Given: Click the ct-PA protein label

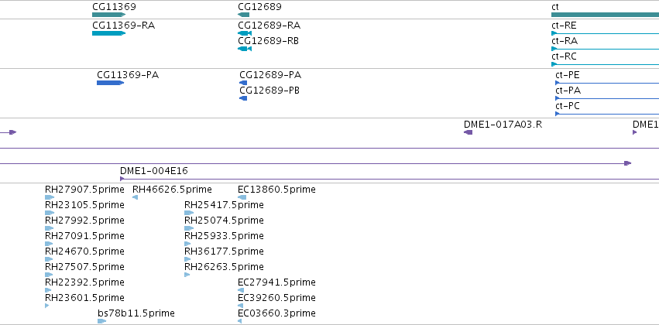Looking at the screenshot, I should tap(568, 91).
